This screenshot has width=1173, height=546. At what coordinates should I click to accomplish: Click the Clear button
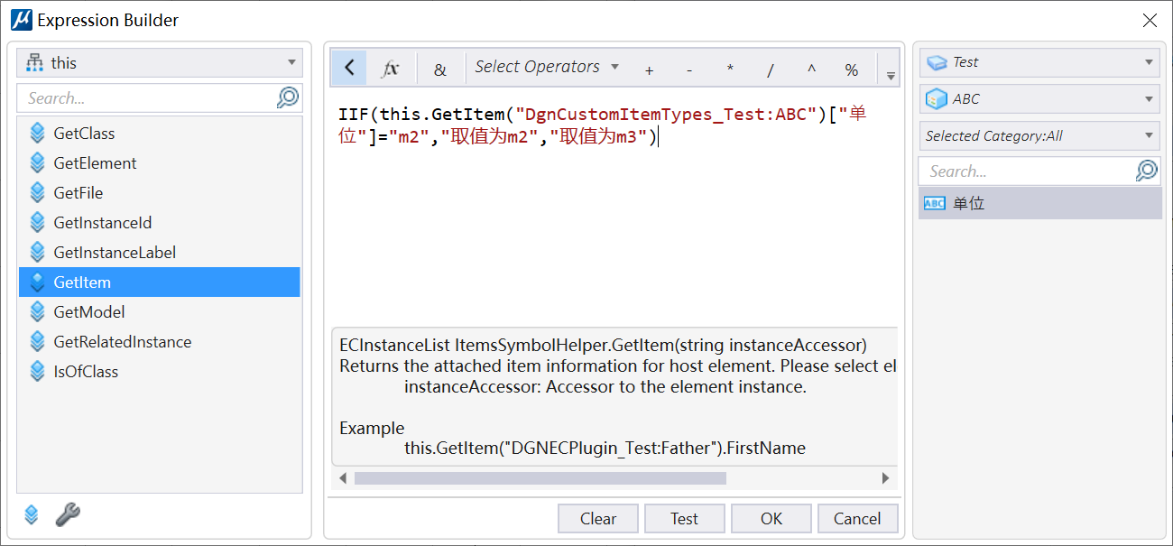(x=597, y=518)
